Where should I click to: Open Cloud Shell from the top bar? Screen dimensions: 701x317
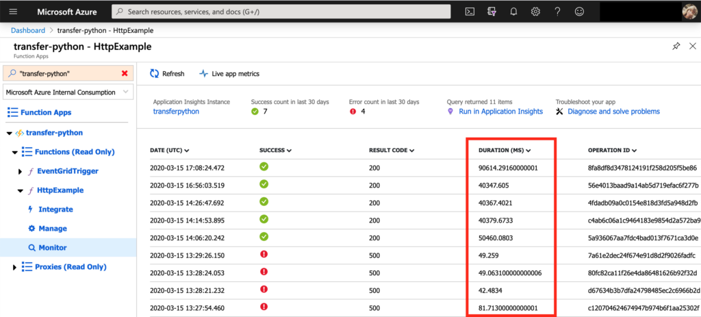pos(470,12)
